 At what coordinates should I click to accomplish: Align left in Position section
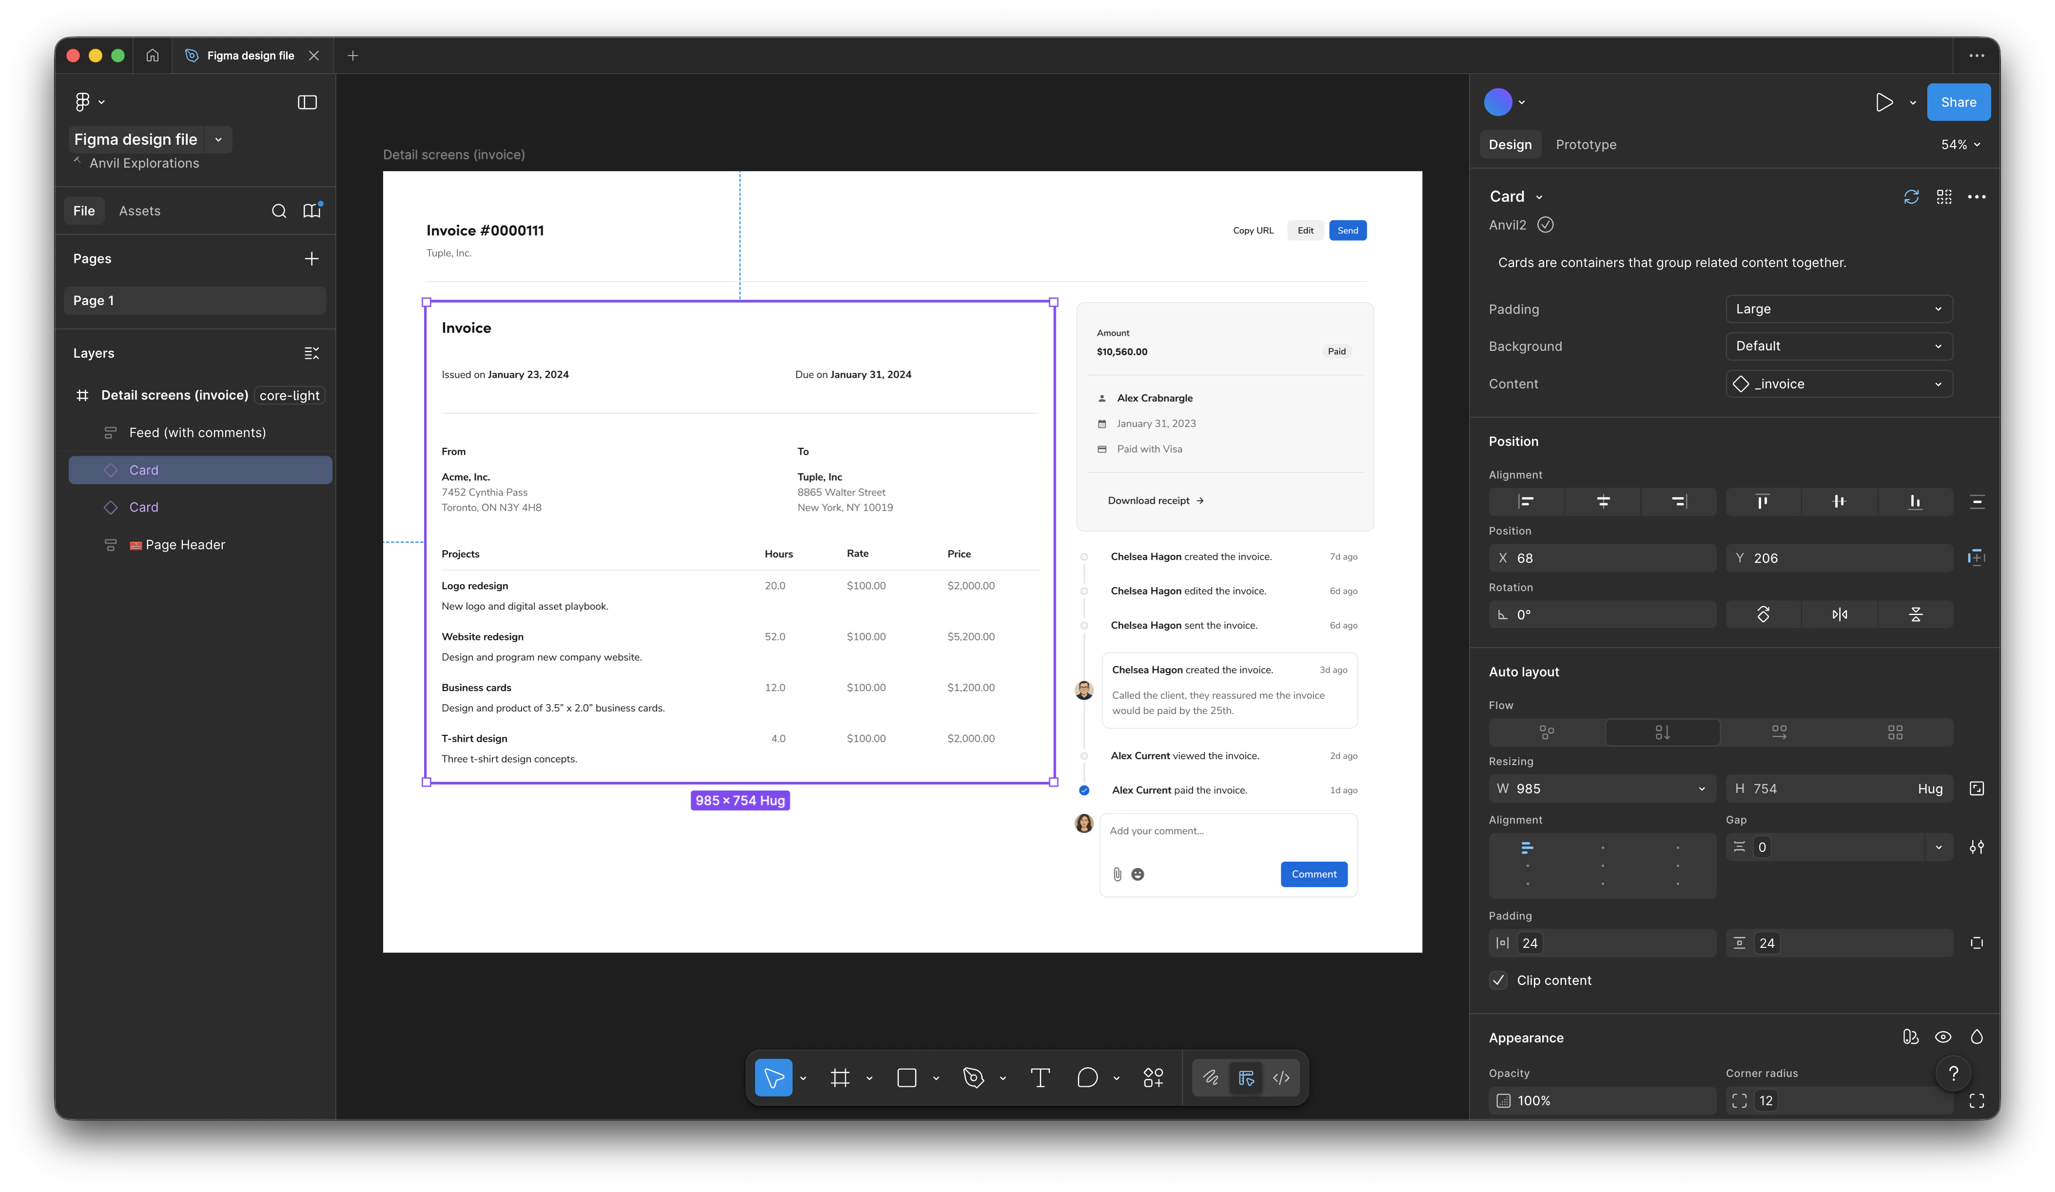pyautogui.click(x=1526, y=501)
